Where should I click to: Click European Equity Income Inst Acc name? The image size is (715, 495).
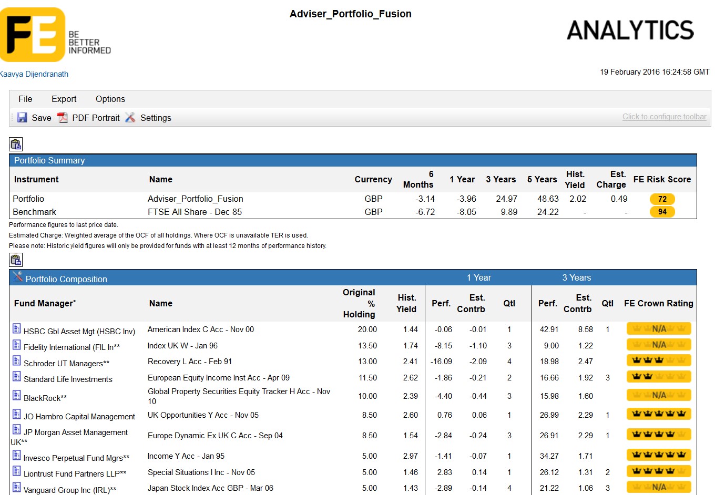point(218,378)
